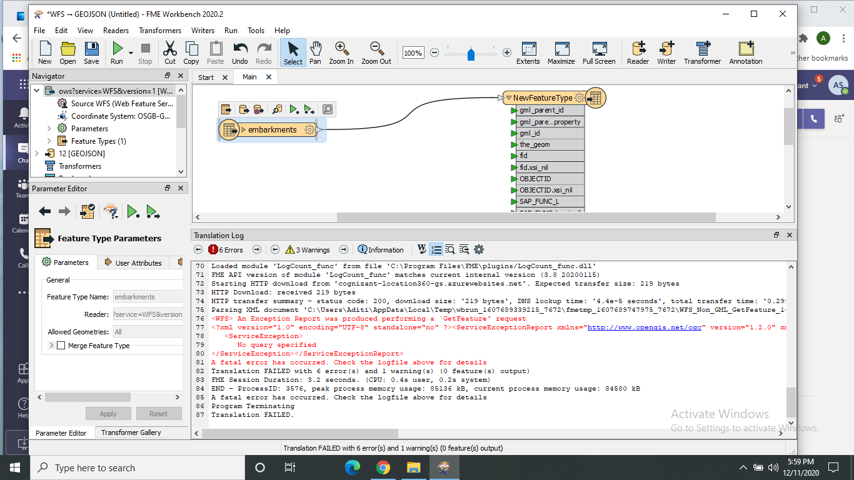Add a Writer from the toolbar
Viewport: 854px width, 480px height.
(x=666, y=52)
